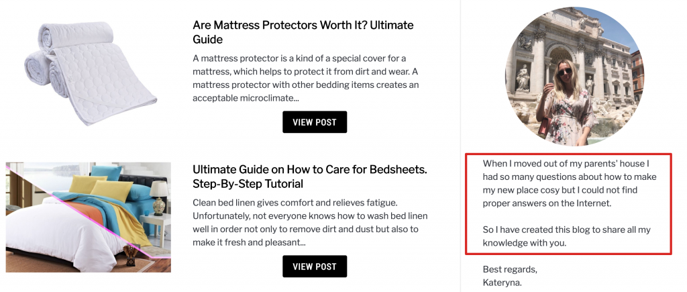
Task: Open the 'Are Mattress Protectors Worth It?' title
Action: click(x=303, y=26)
